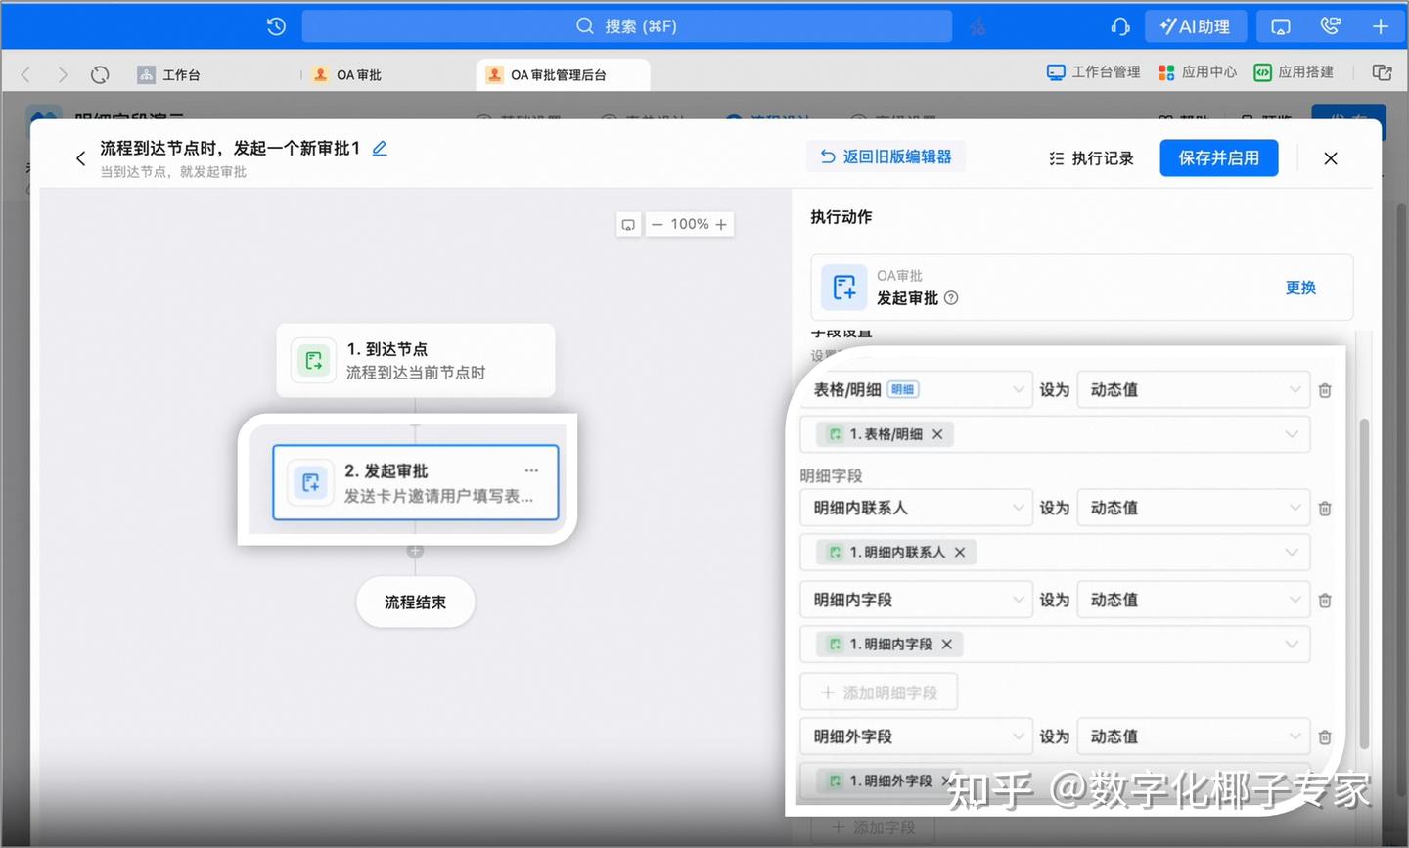Delete the 明细内联系人 row with trash icon
Image resolution: width=1409 pixels, height=848 pixels.
(x=1325, y=509)
